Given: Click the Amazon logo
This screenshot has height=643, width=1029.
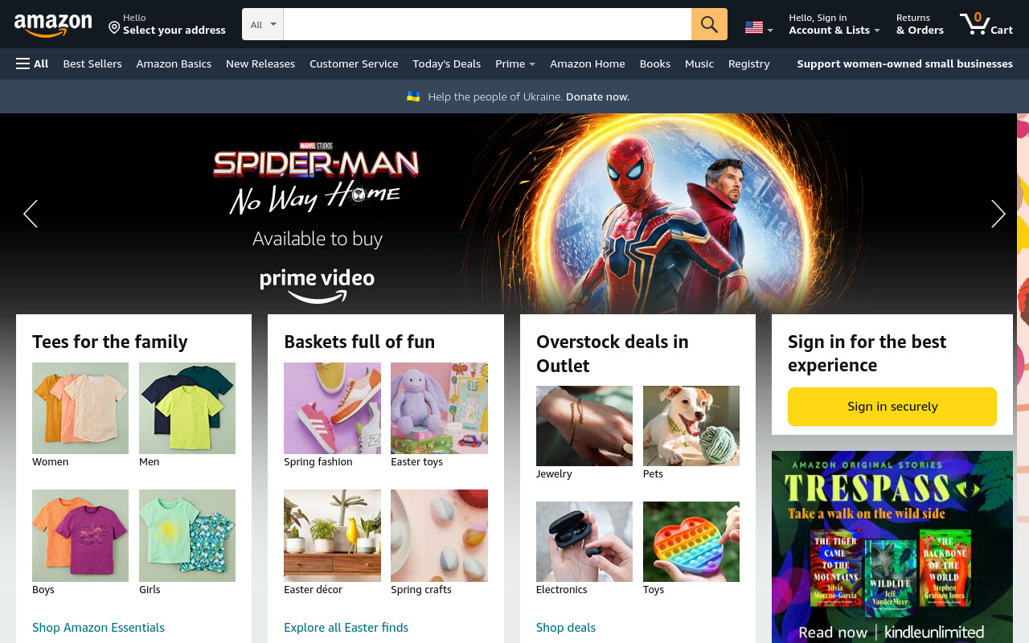Looking at the screenshot, I should pos(53,26).
